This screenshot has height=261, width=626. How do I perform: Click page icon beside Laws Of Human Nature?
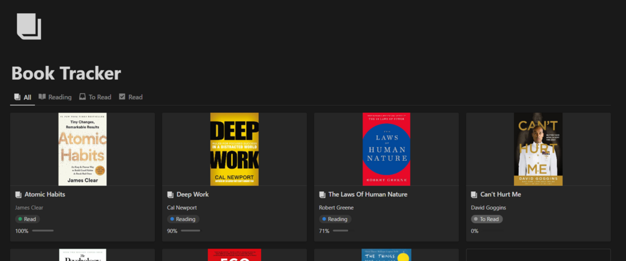click(322, 195)
